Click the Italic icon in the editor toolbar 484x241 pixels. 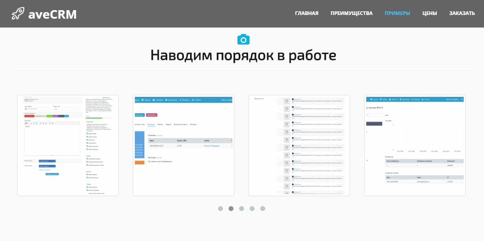[x=29, y=123]
